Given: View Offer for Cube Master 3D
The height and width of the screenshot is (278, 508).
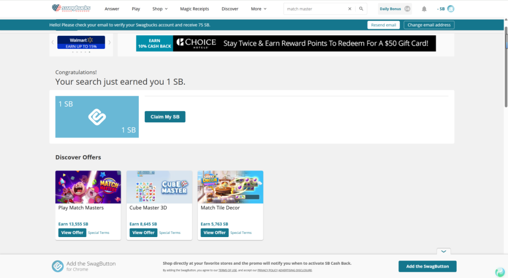Looking at the screenshot, I should tap(143, 233).
